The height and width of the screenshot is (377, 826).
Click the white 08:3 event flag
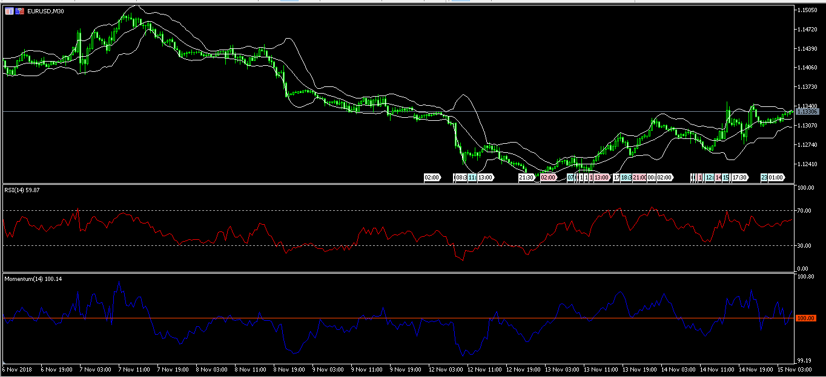coord(460,178)
